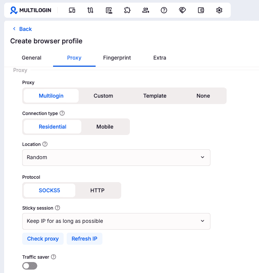Select HTTP protocol

[x=98, y=190]
